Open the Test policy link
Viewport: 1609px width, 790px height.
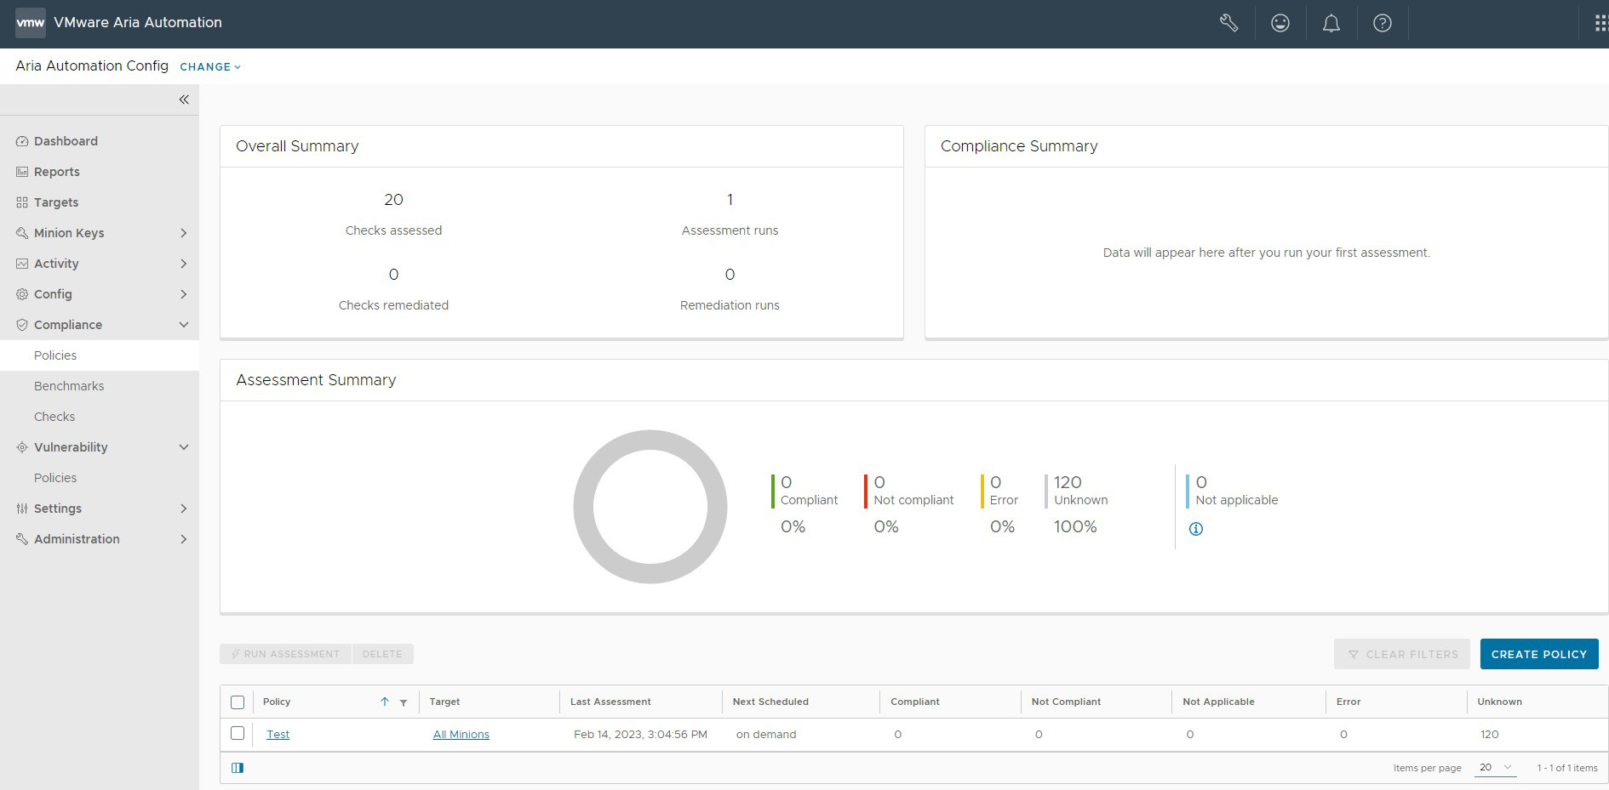point(278,734)
